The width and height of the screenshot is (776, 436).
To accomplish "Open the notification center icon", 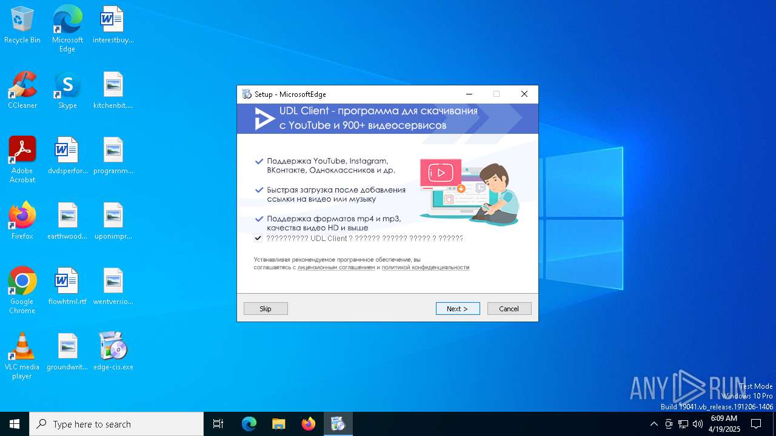I will pyautogui.click(x=756, y=424).
